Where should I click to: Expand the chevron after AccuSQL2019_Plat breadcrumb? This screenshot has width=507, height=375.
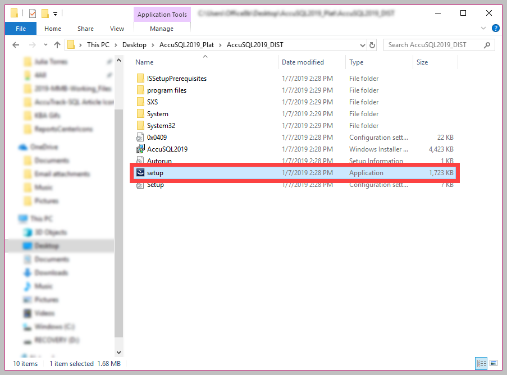[x=220, y=45]
